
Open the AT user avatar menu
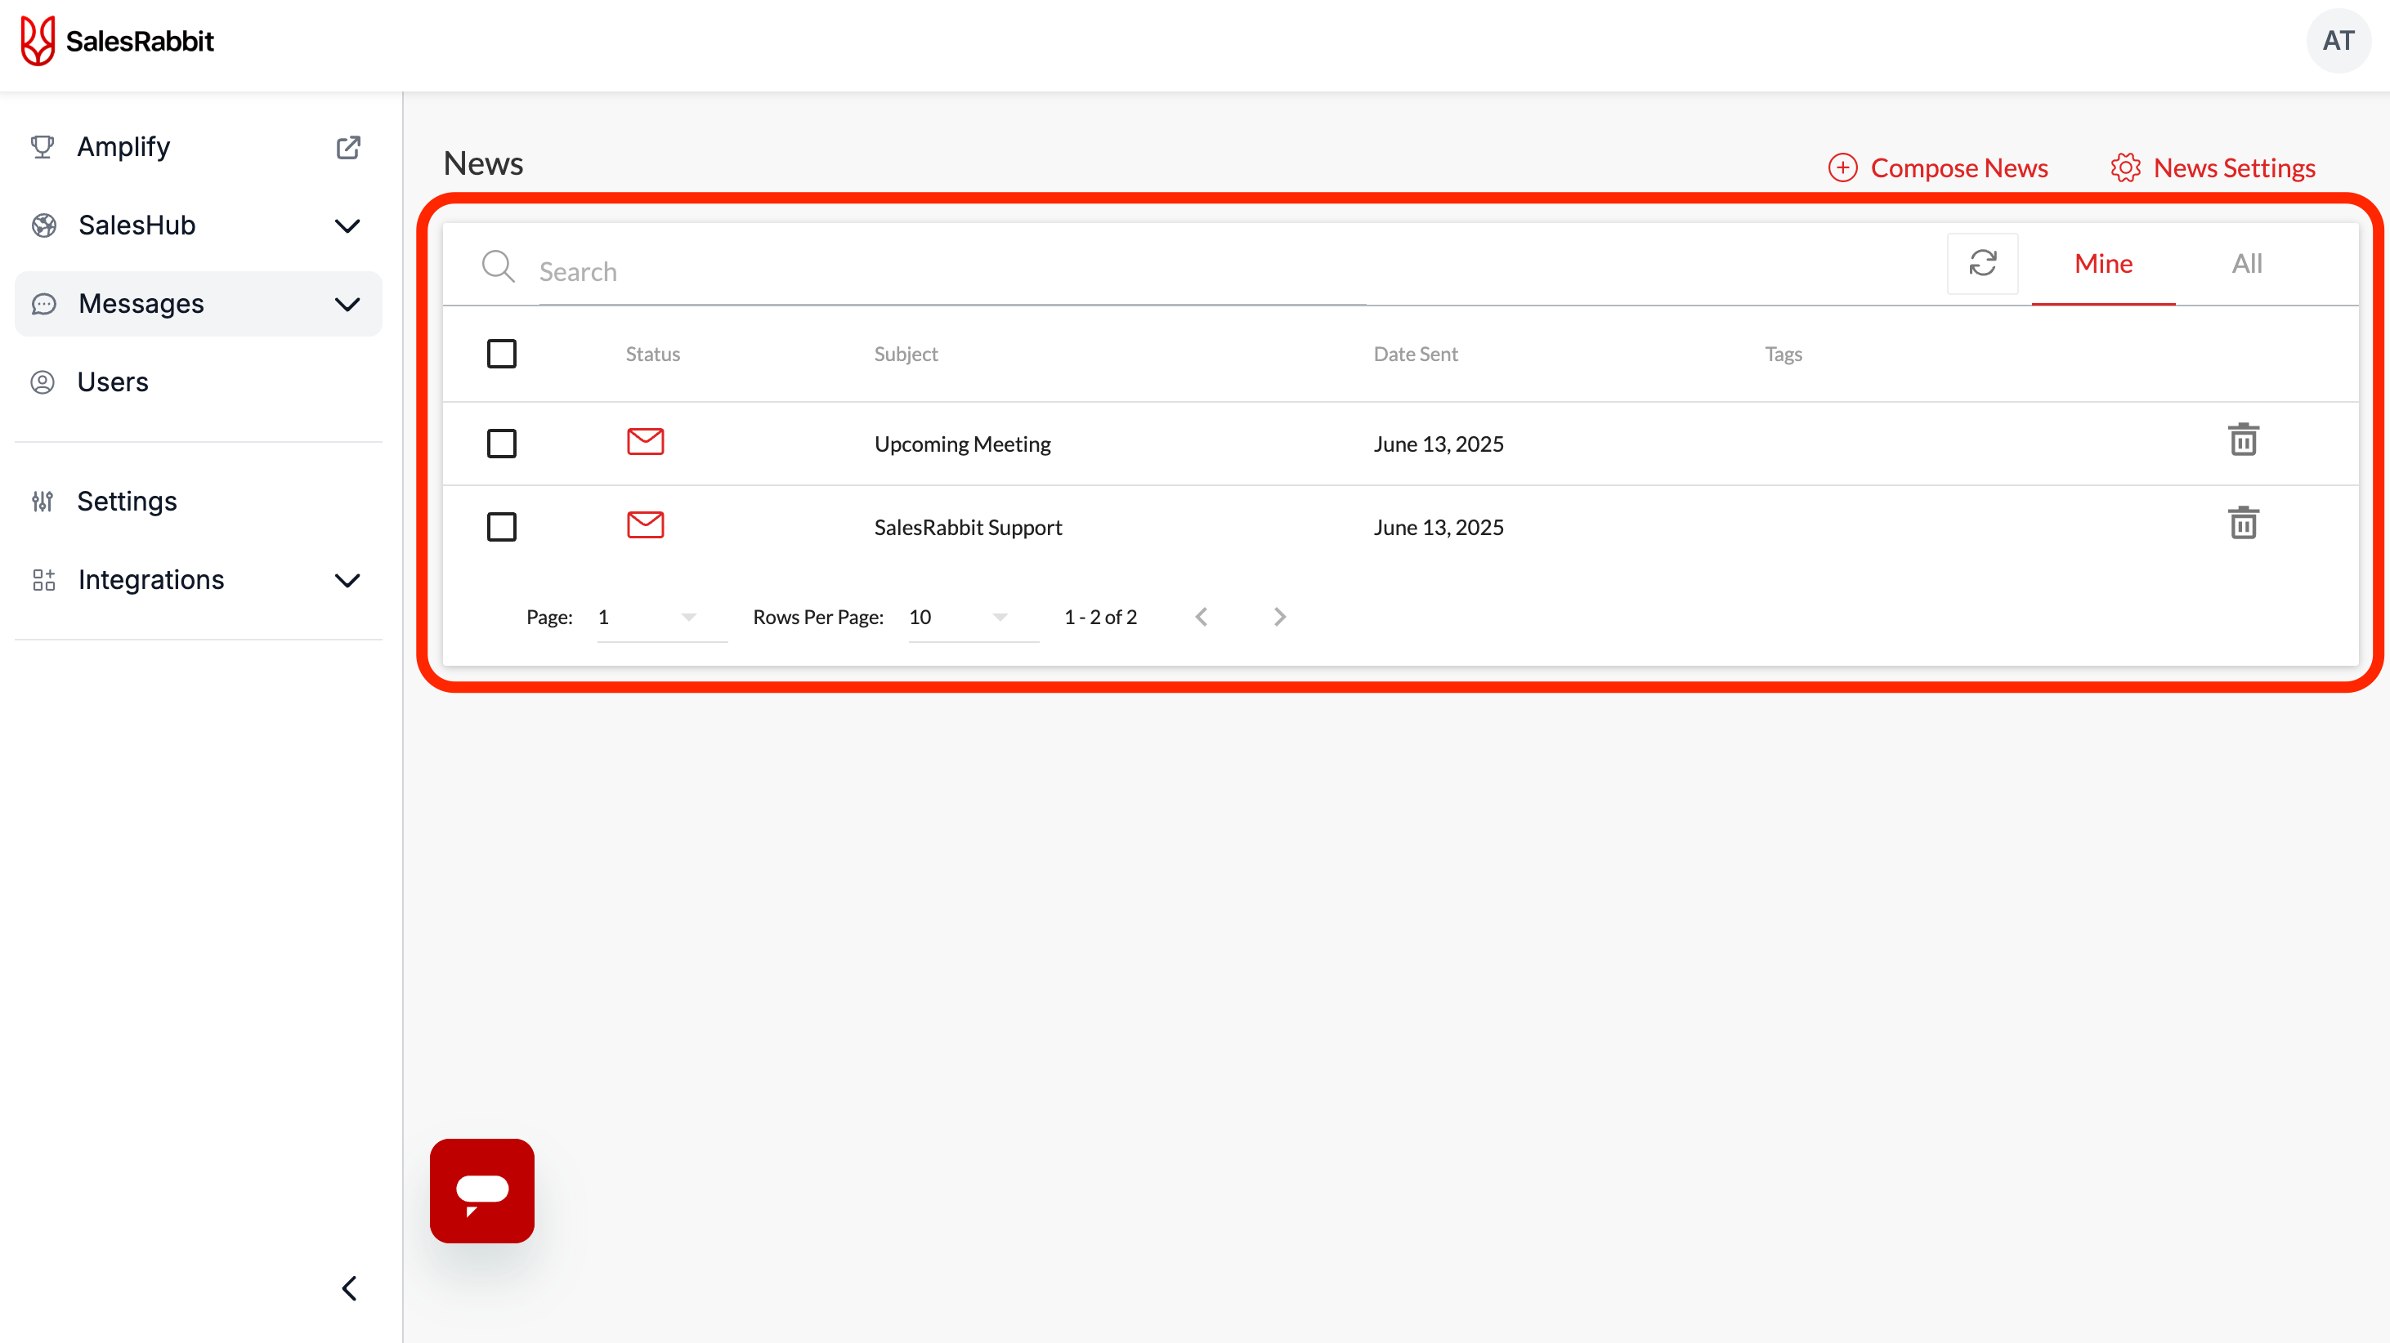tap(2337, 41)
